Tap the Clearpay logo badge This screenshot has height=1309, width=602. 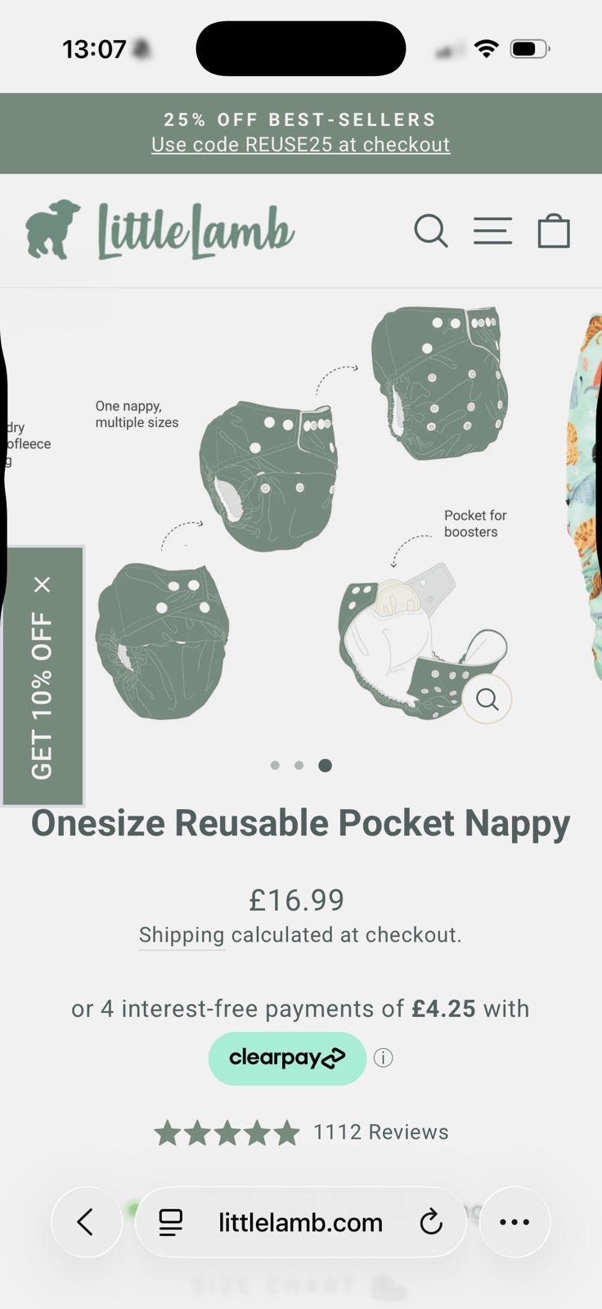coord(287,1058)
